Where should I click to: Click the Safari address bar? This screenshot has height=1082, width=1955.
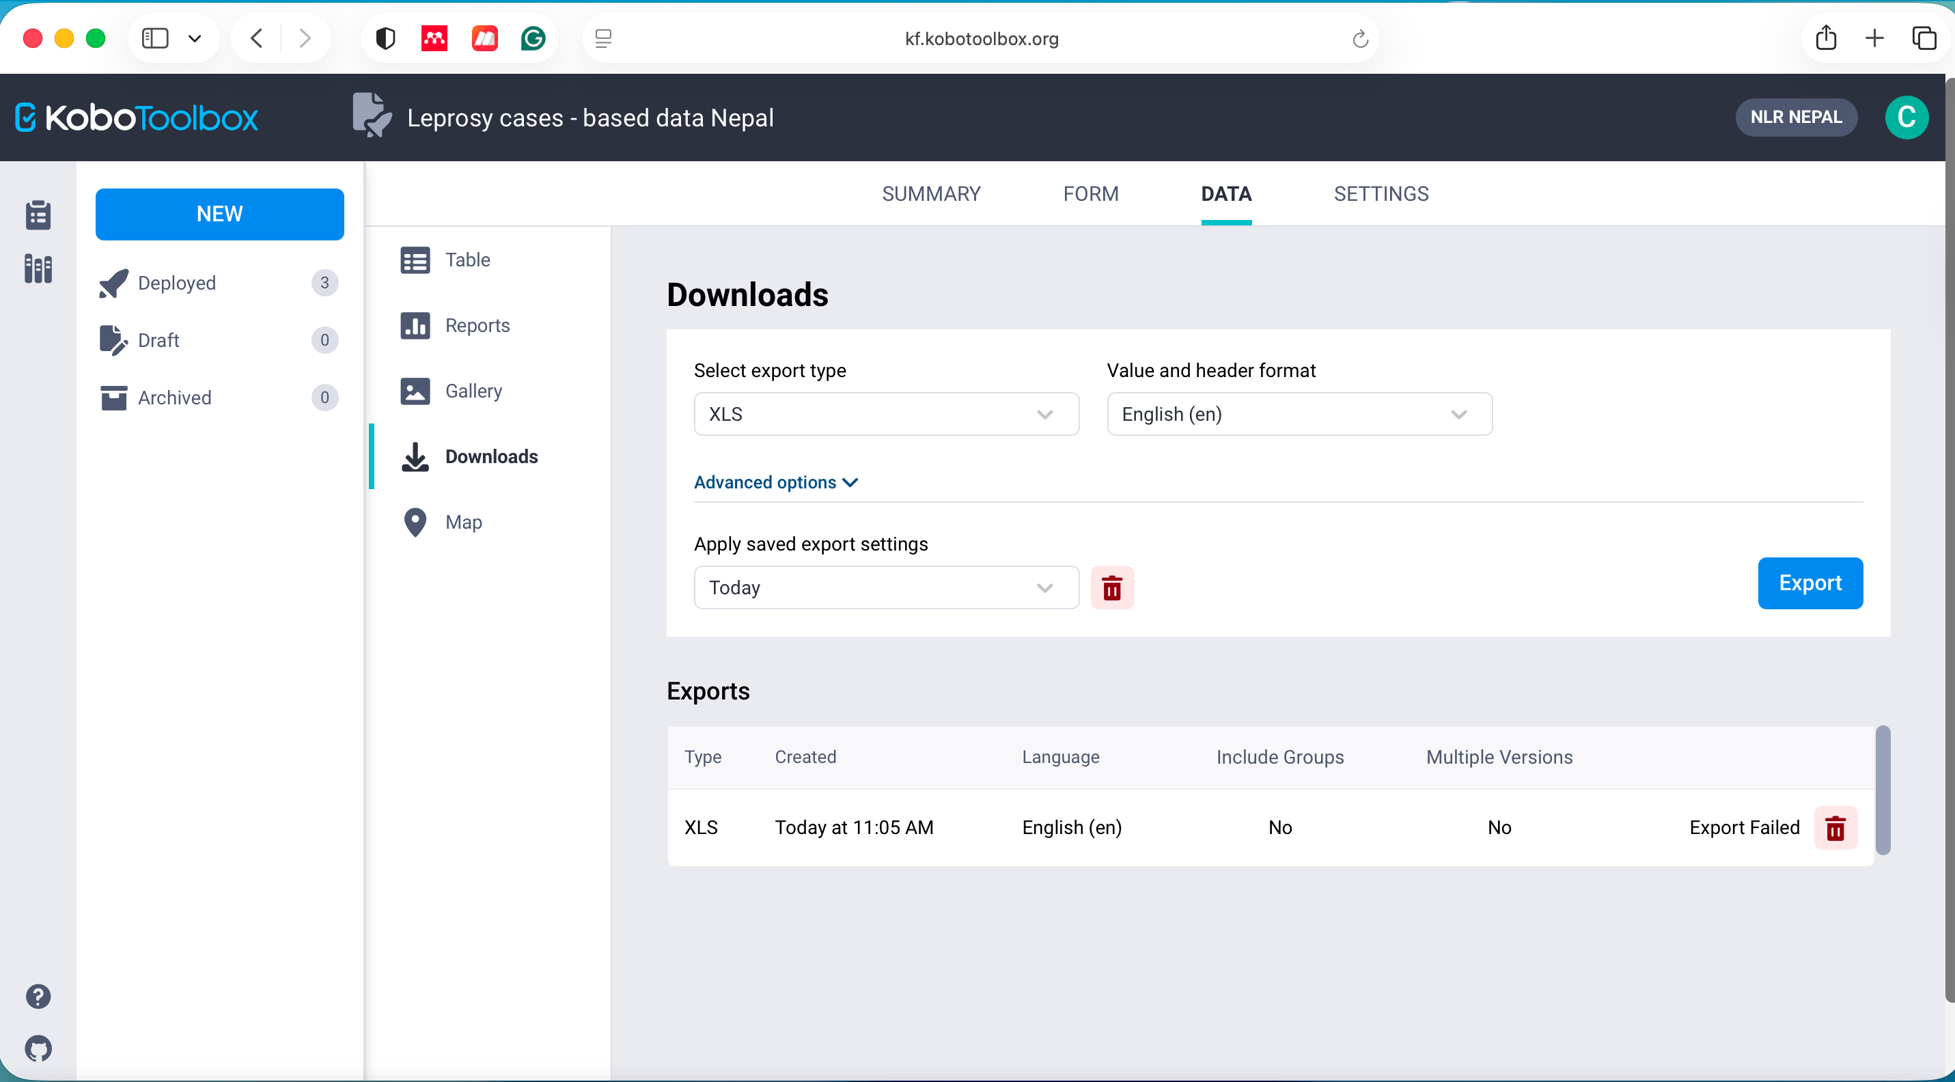click(980, 39)
